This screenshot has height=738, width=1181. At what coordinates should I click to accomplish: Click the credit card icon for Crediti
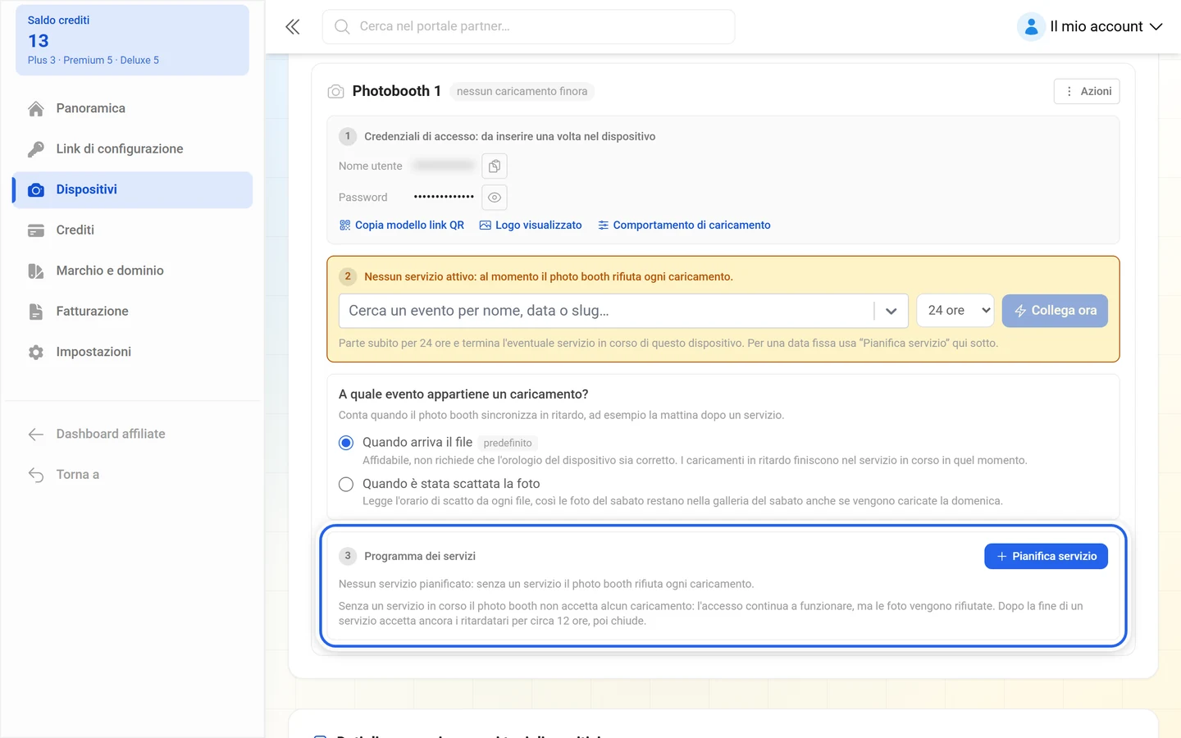coord(36,230)
